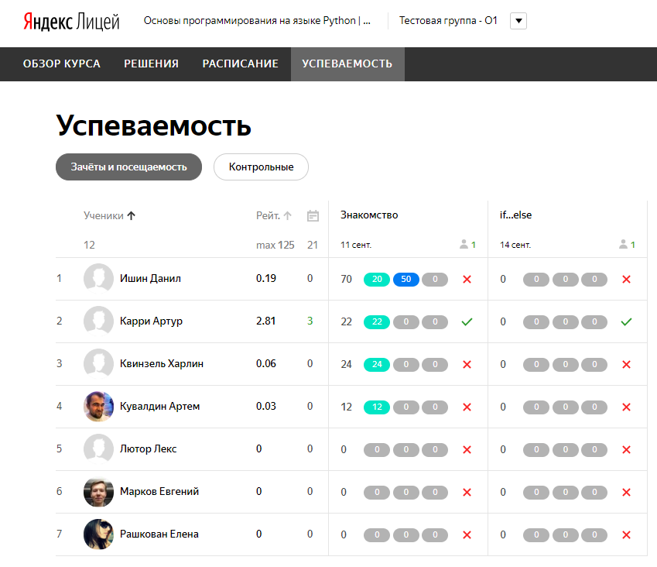Open student Квинзель Харлин
The width and height of the screenshot is (657, 567).
point(162,363)
